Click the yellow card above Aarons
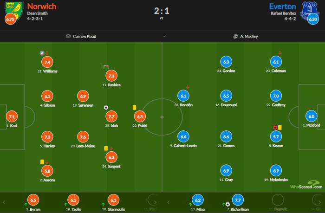Image resolution: width=325 pixels, height=213 pixels. [x=42, y=161]
